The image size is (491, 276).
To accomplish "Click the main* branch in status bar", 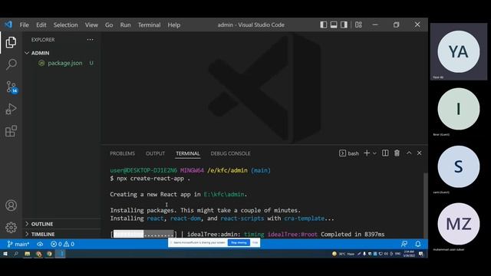I will 18,244.
